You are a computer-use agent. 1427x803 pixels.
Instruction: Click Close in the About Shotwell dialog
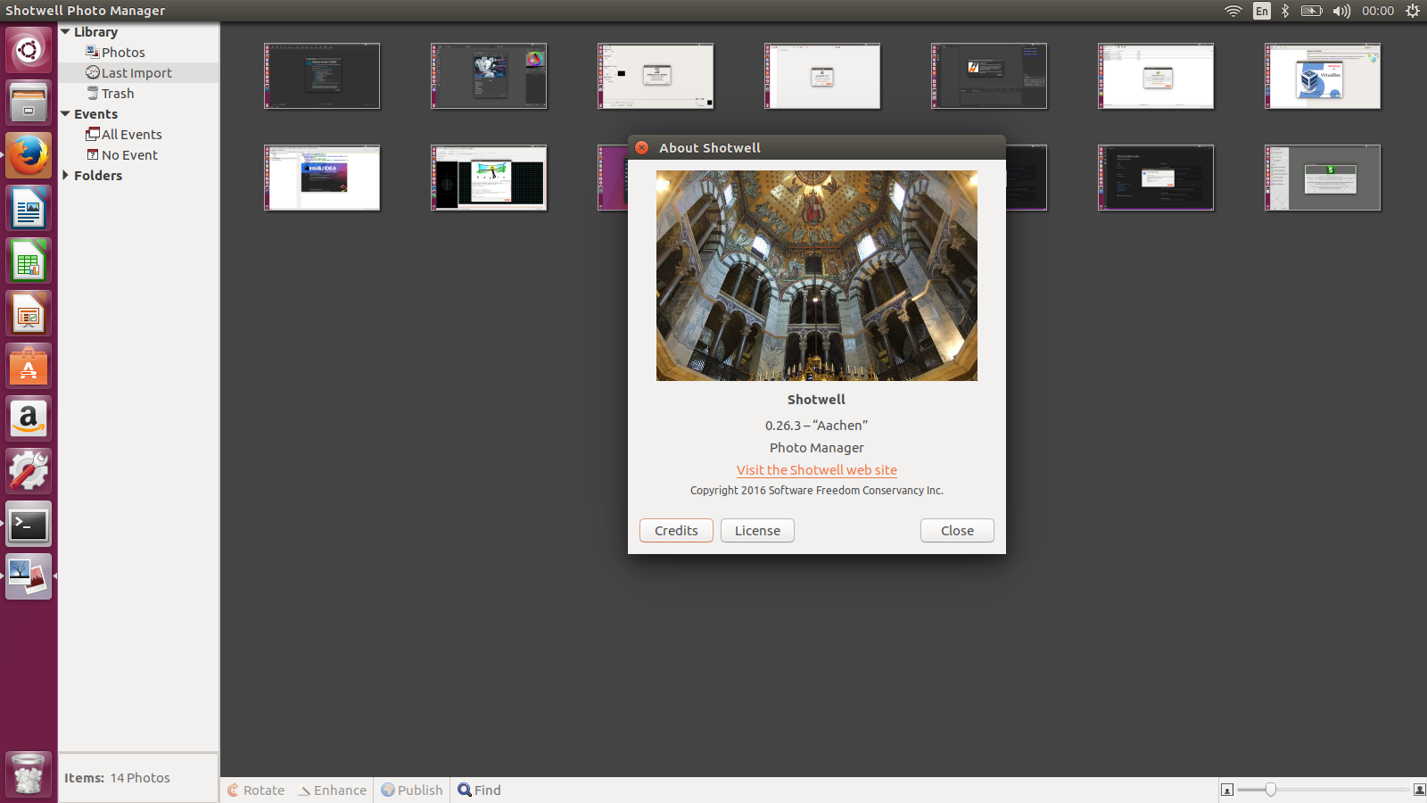pyautogui.click(x=957, y=531)
